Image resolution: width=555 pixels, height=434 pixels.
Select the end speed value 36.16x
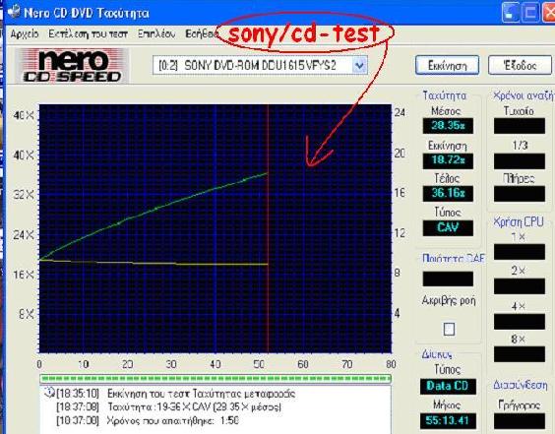tap(448, 194)
